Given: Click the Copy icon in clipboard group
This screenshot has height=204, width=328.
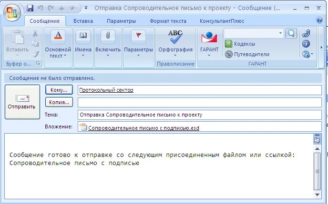Looking at the screenshot, I should click(x=35, y=44).
